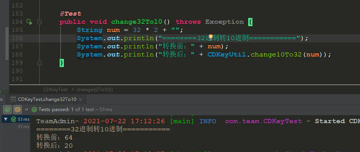Click line number 191 in the gutter
The image size is (360, 152).
pos(17,79)
